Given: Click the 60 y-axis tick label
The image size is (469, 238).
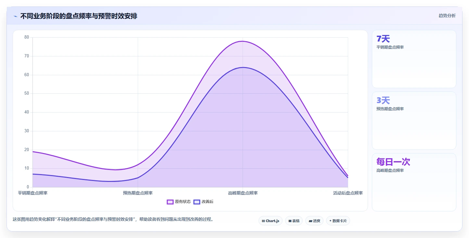Looking at the screenshot, I should click(x=27, y=75).
